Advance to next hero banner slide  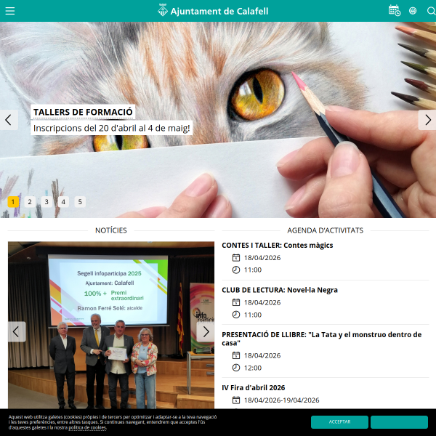(x=427, y=120)
